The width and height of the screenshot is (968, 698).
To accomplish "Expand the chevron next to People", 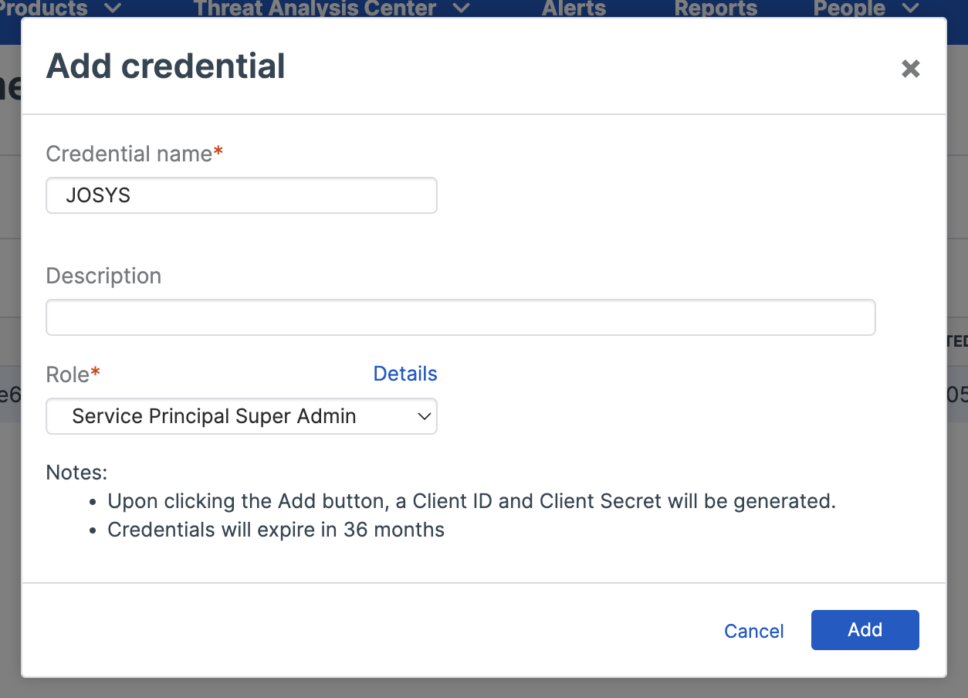I will pos(910,8).
